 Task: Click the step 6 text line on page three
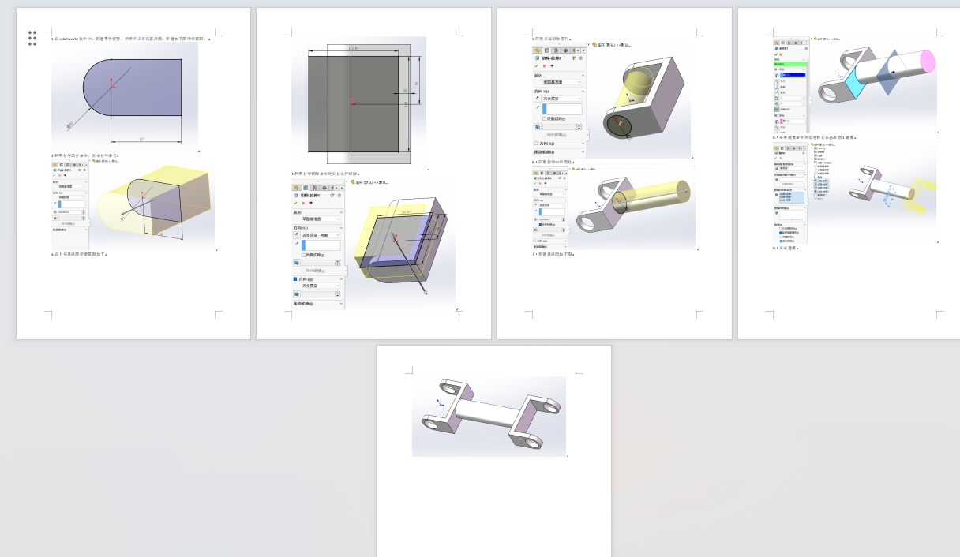[553, 162]
